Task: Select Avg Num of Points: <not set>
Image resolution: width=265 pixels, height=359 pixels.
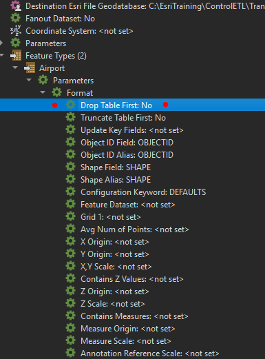Action: [135, 229]
